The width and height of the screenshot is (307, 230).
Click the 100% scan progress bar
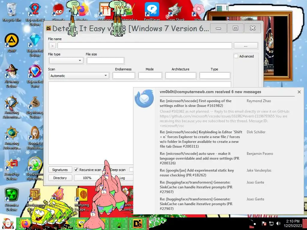[x=87, y=178]
